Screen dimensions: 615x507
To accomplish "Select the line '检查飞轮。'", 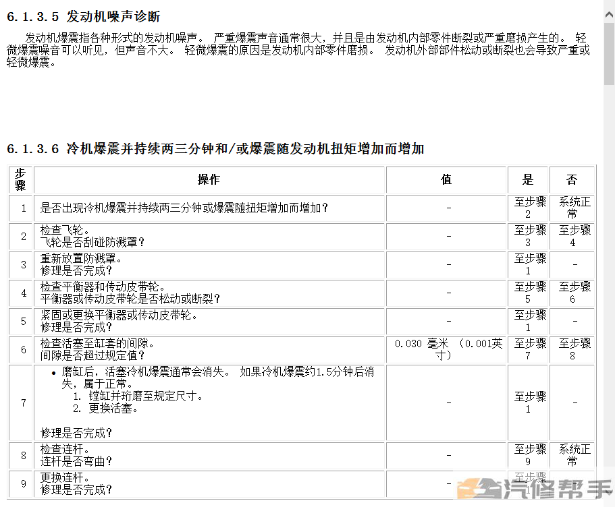I will tap(65, 230).
